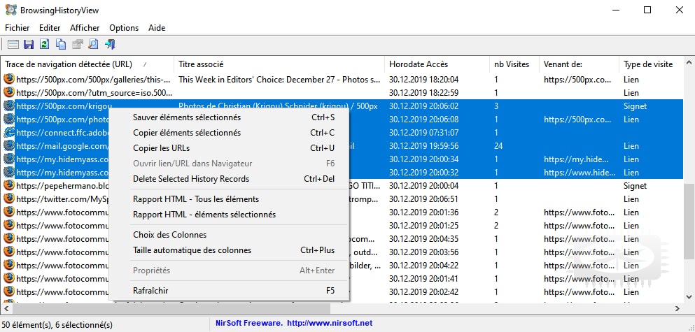
Task: Open the Aide menu
Action: pos(157,28)
